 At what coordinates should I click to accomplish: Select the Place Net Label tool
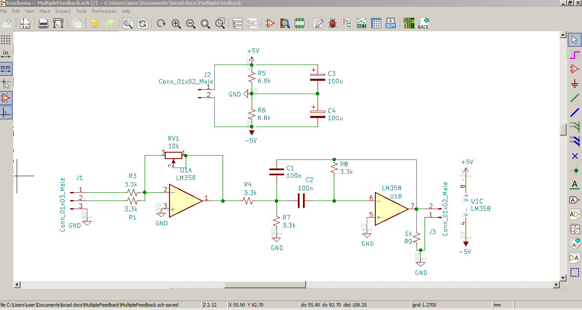(x=574, y=185)
